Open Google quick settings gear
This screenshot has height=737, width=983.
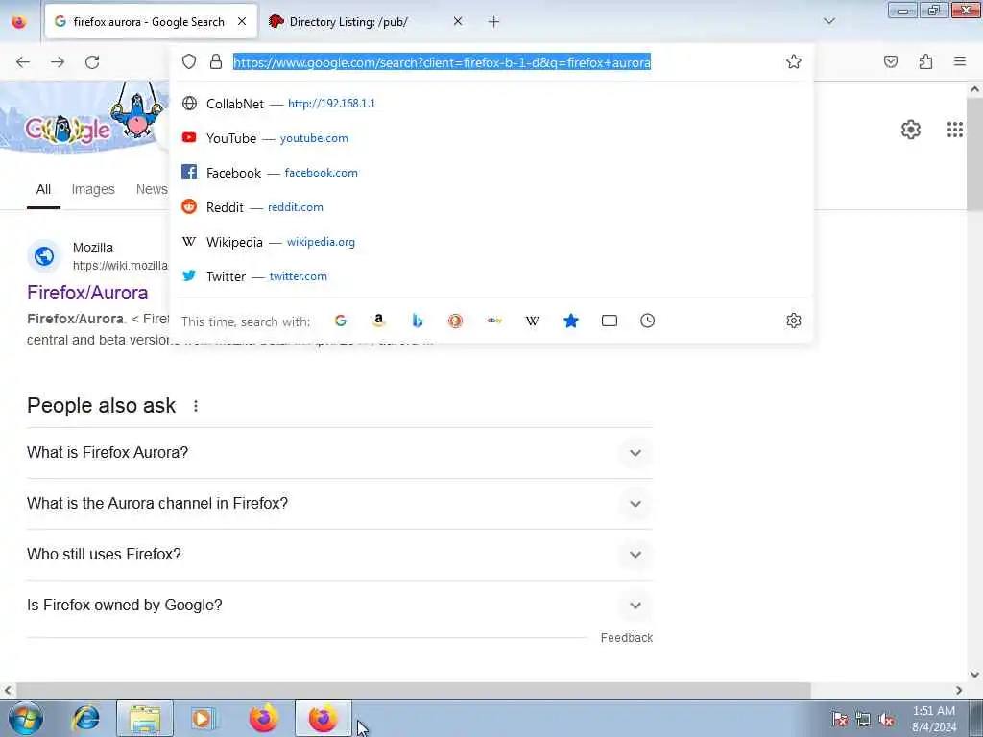pyautogui.click(x=911, y=130)
